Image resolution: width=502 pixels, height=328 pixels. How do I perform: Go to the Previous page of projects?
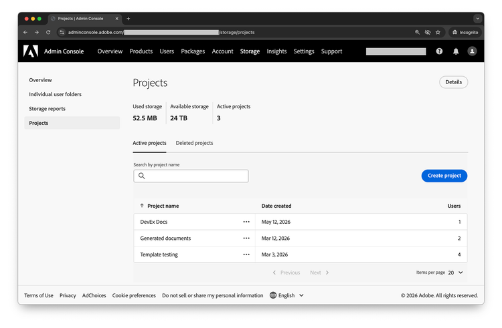tap(286, 273)
